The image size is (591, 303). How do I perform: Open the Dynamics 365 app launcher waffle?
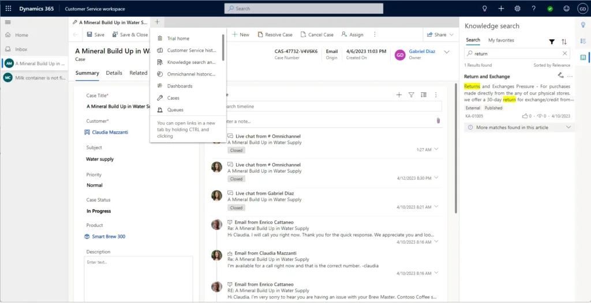(8, 9)
